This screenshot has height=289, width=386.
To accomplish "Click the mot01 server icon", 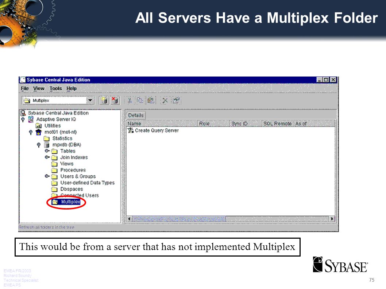I will pos(39,132).
